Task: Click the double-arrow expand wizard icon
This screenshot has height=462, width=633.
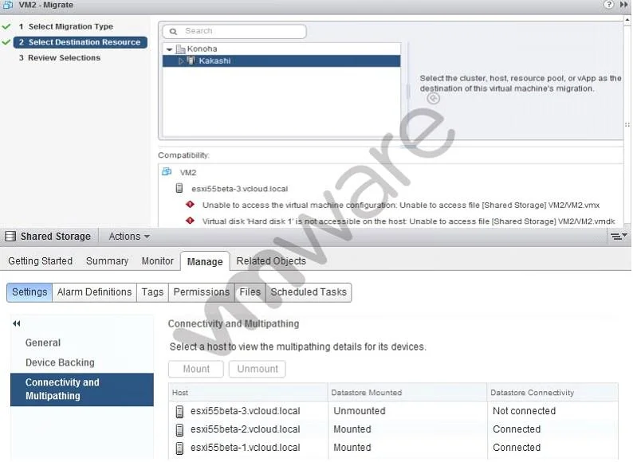Action: [623, 5]
